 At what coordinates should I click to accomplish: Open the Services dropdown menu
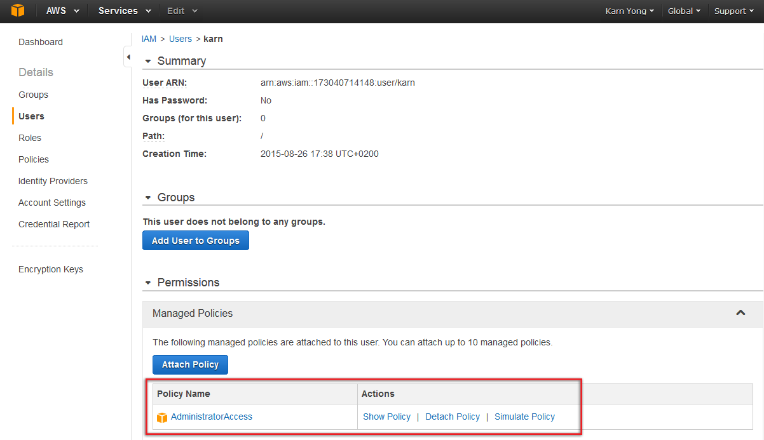[125, 11]
